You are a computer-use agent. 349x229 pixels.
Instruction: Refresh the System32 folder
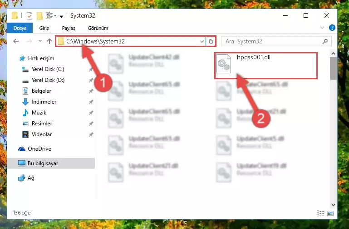211,42
